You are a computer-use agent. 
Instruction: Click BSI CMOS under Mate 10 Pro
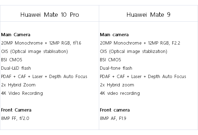12,60
